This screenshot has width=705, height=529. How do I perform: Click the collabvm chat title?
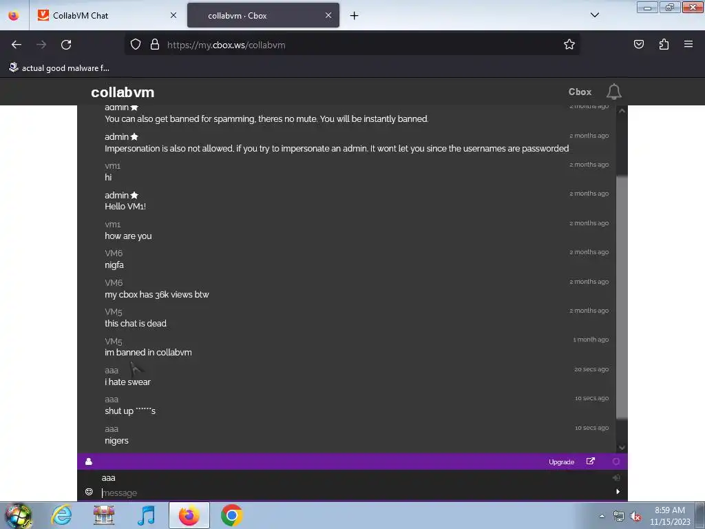[123, 92]
